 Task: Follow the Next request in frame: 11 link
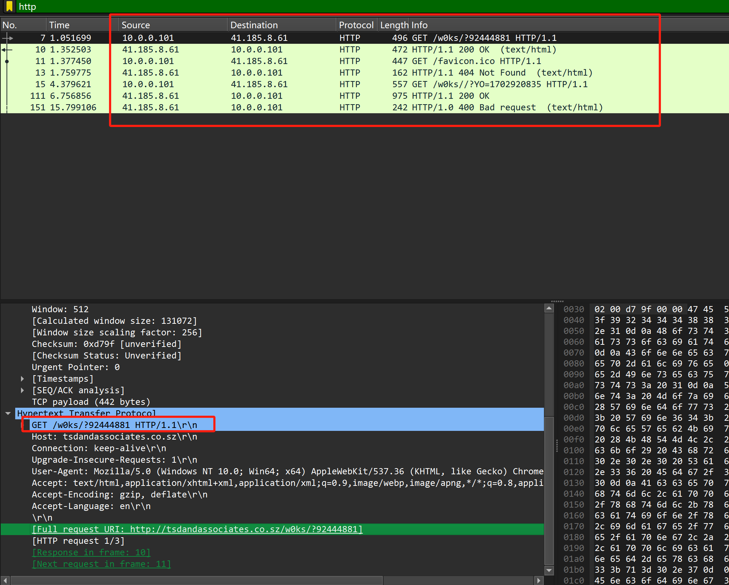pyautogui.click(x=101, y=564)
